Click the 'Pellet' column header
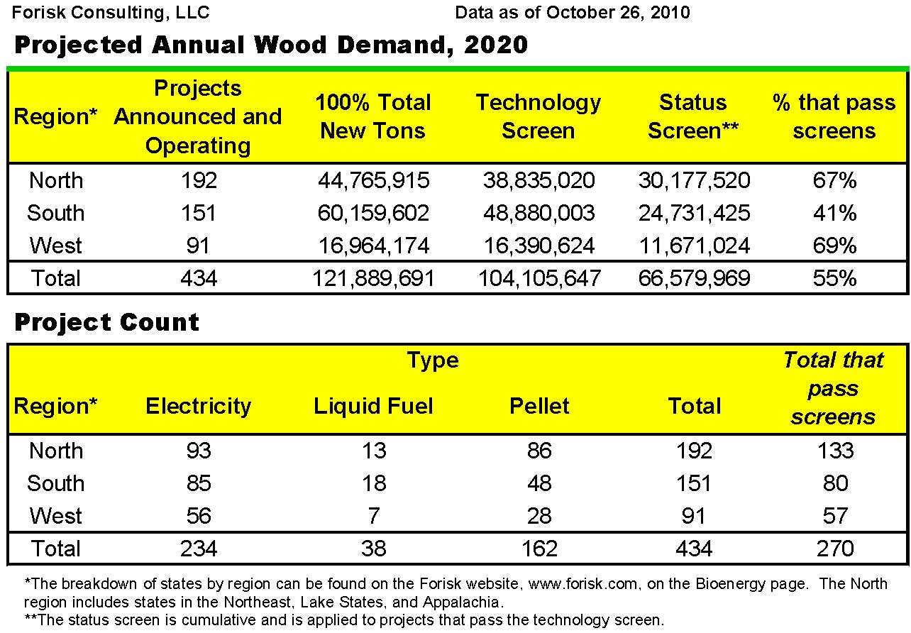This screenshot has width=911, height=633. pos(539,406)
